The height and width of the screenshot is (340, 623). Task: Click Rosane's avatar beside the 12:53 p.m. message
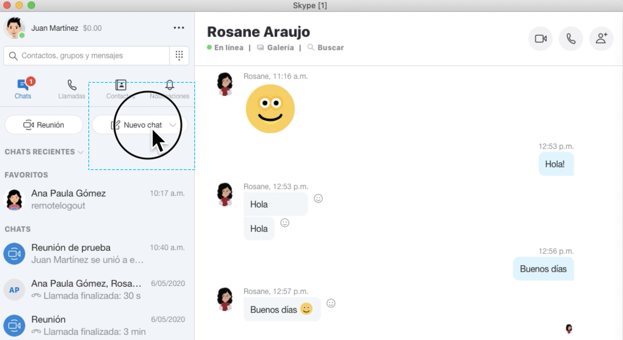225,194
